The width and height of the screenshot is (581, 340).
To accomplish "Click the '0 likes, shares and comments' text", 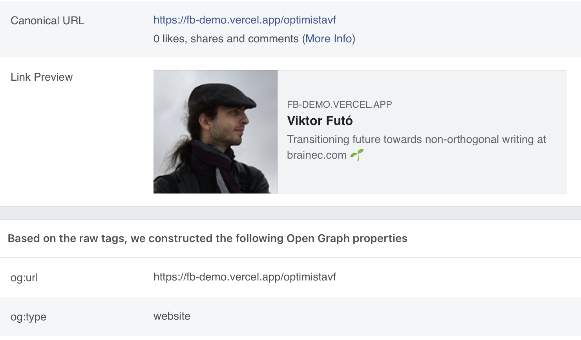I will [x=226, y=39].
